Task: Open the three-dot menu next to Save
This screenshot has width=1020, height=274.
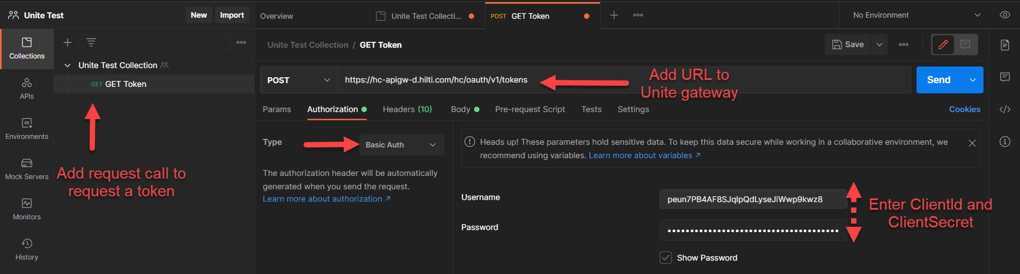Action: click(904, 45)
